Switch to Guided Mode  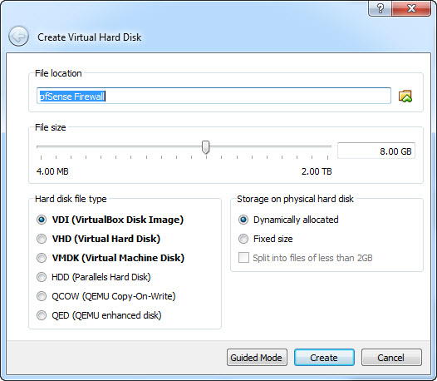[257, 357]
